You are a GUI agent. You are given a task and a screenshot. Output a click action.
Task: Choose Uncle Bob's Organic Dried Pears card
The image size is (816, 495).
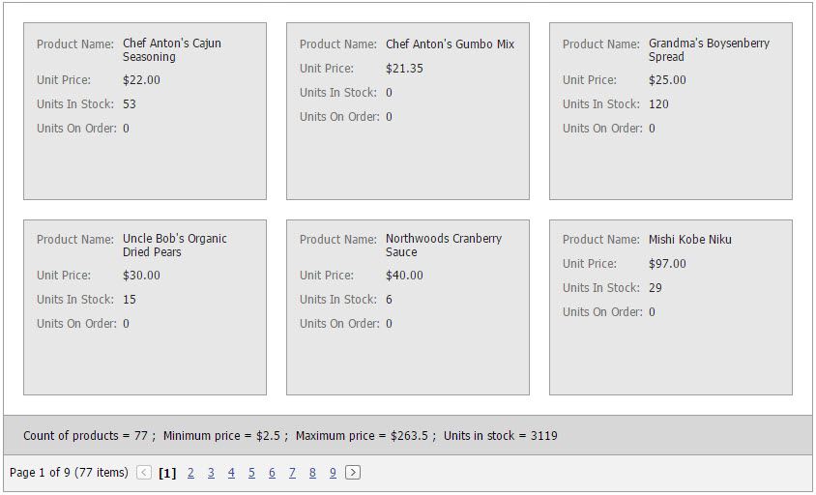click(x=145, y=307)
